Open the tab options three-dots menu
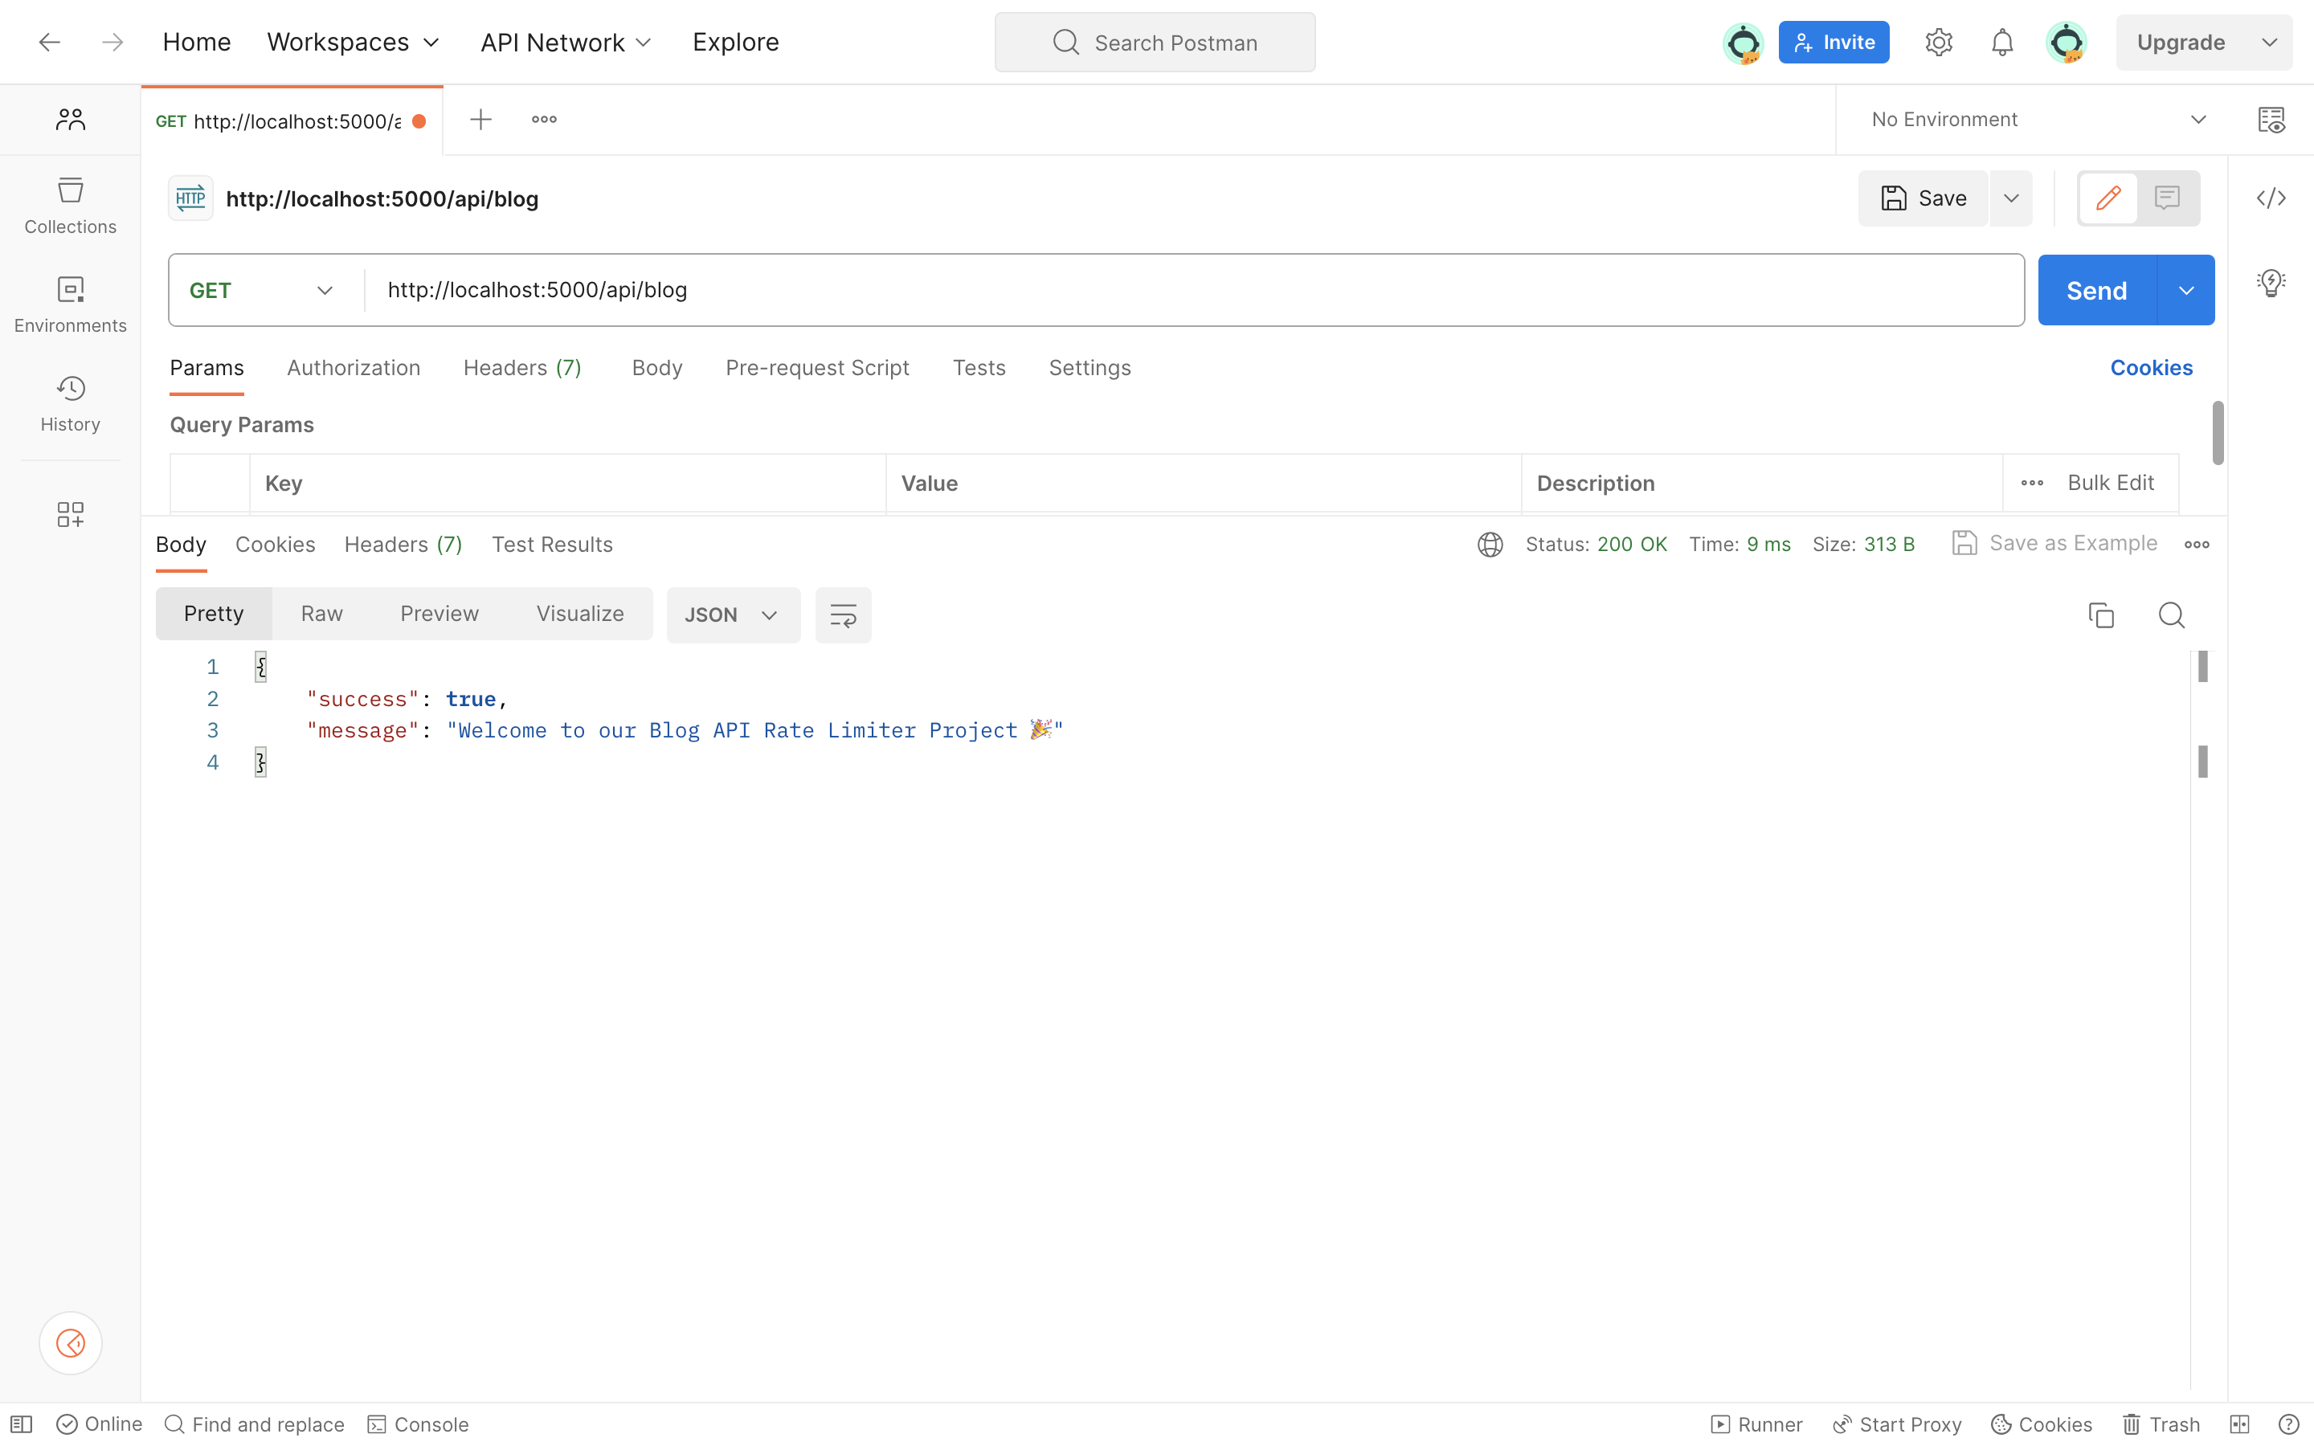Viewport: 2314px width, 1446px height. (544, 120)
